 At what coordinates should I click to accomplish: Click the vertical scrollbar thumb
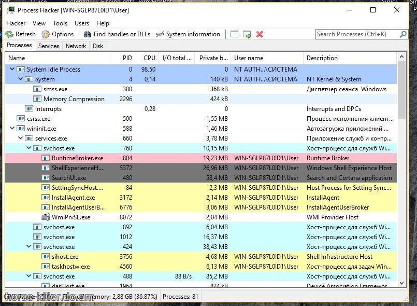(x=401, y=90)
